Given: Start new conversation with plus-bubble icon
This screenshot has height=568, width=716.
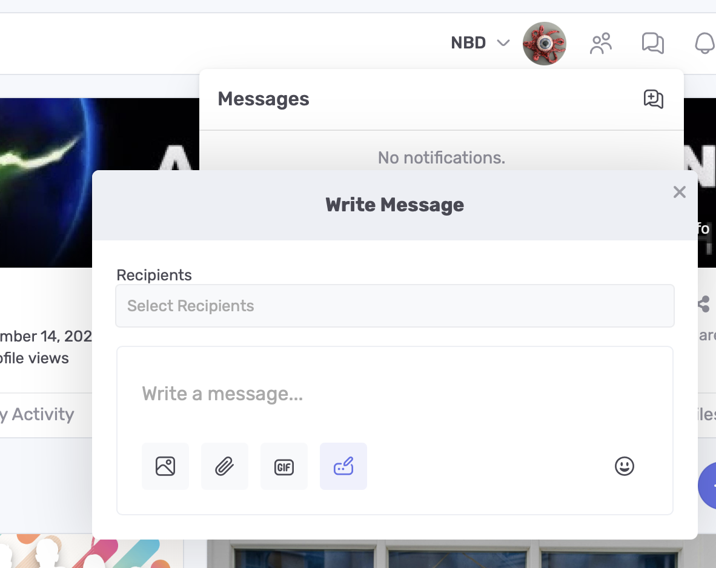Looking at the screenshot, I should (x=653, y=99).
